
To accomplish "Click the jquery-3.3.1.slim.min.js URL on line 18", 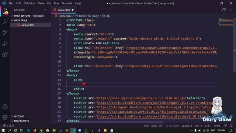I will click(x=141, y=98).
